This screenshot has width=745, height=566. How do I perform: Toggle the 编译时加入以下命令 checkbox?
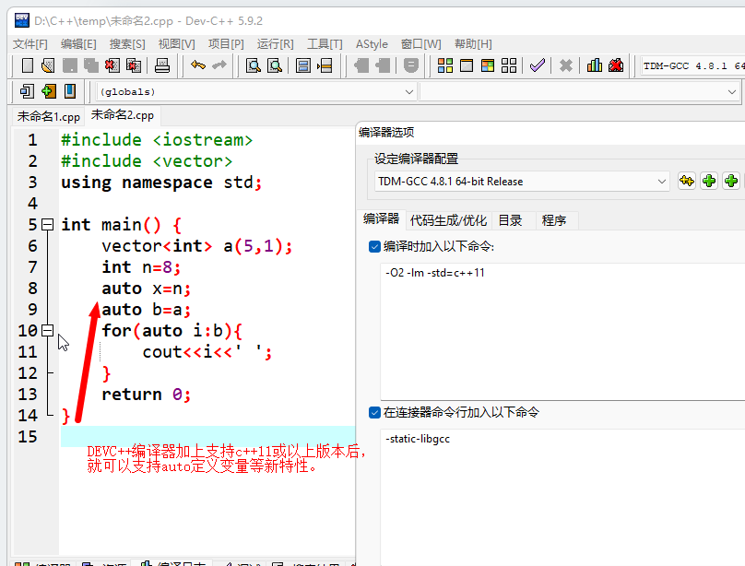pos(374,246)
